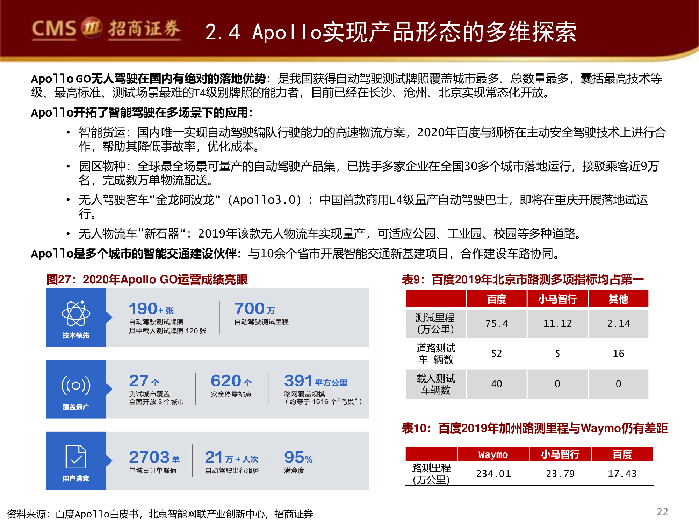Click the 单城日订单峰值 label
The width and height of the screenshot is (699, 524).
153,471
